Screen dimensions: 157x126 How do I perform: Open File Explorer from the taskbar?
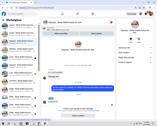point(15,123)
